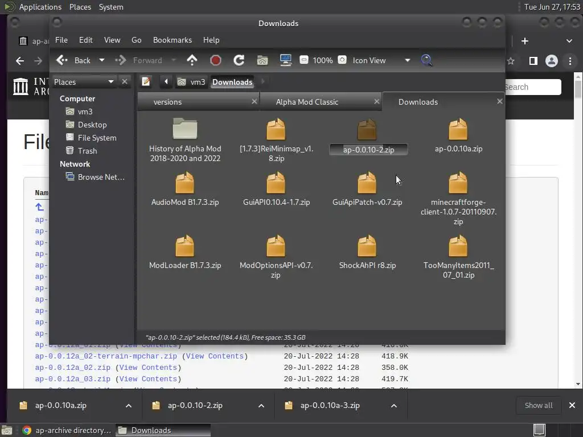Image resolution: width=583 pixels, height=437 pixels.
Task: Open the System menu in top panel
Action: click(111, 7)
